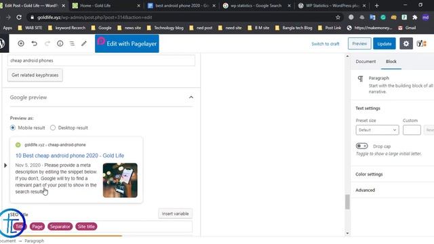This screenshot has height=244, width=434.
Task: Open the Apps bookmarks shortcut
Action: (x=7, y=28)
